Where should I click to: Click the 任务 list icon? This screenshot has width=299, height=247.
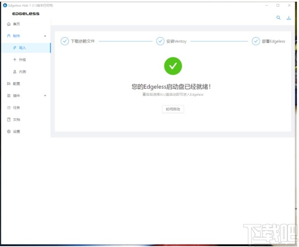tap(9, 107)
